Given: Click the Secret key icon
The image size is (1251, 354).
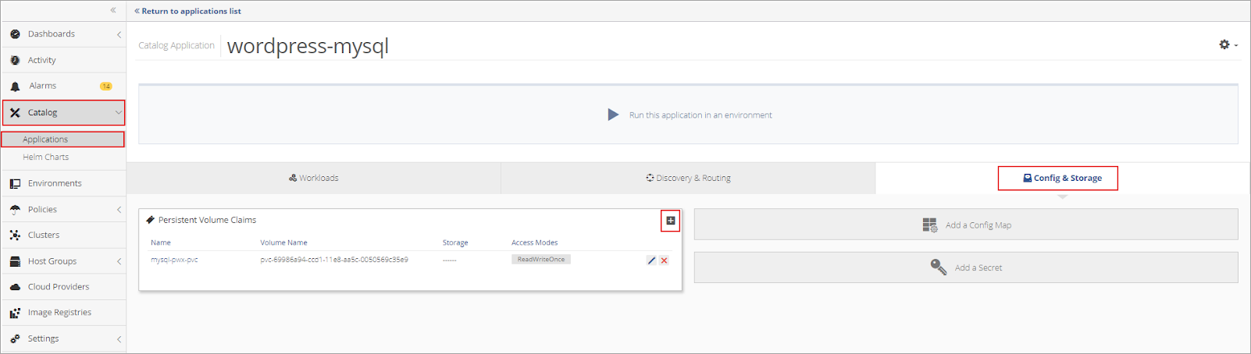Looking at the screenshot, I should coord(938,267).
